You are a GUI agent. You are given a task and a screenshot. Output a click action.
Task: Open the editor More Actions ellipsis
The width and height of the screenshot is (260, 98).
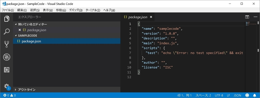255,17
